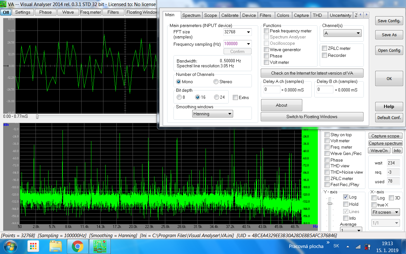406x254 pixels.
Task: Click the Y-axis vertical slider handle
Action: pos(330,203)
